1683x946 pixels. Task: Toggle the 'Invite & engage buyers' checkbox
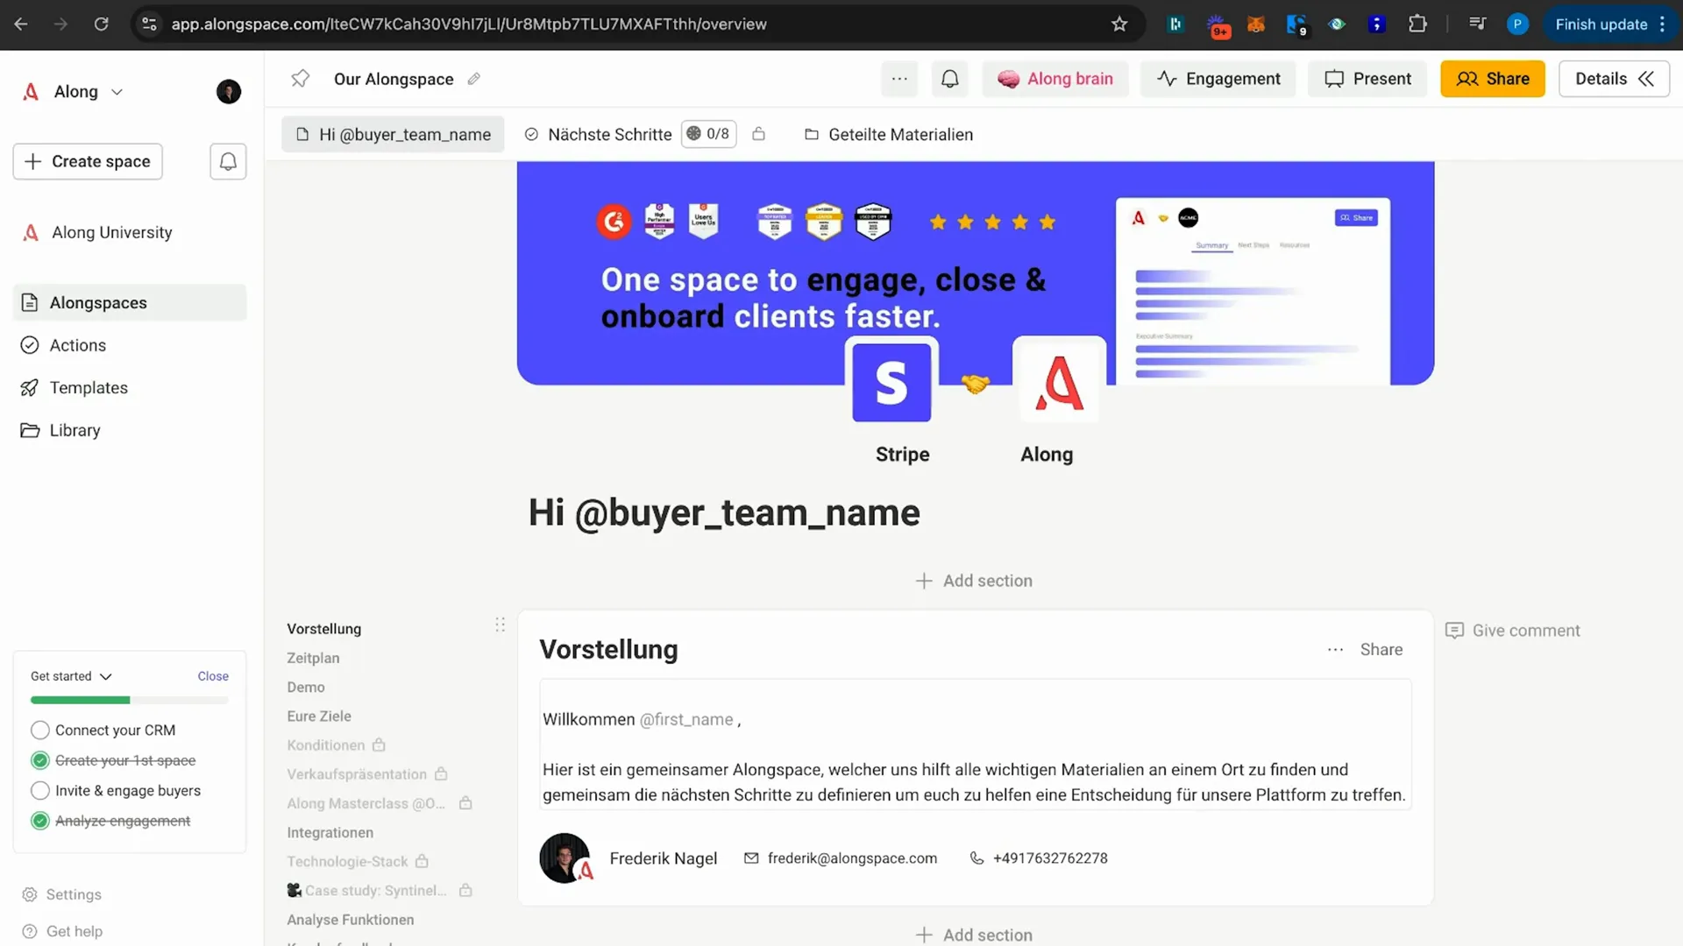40,790
